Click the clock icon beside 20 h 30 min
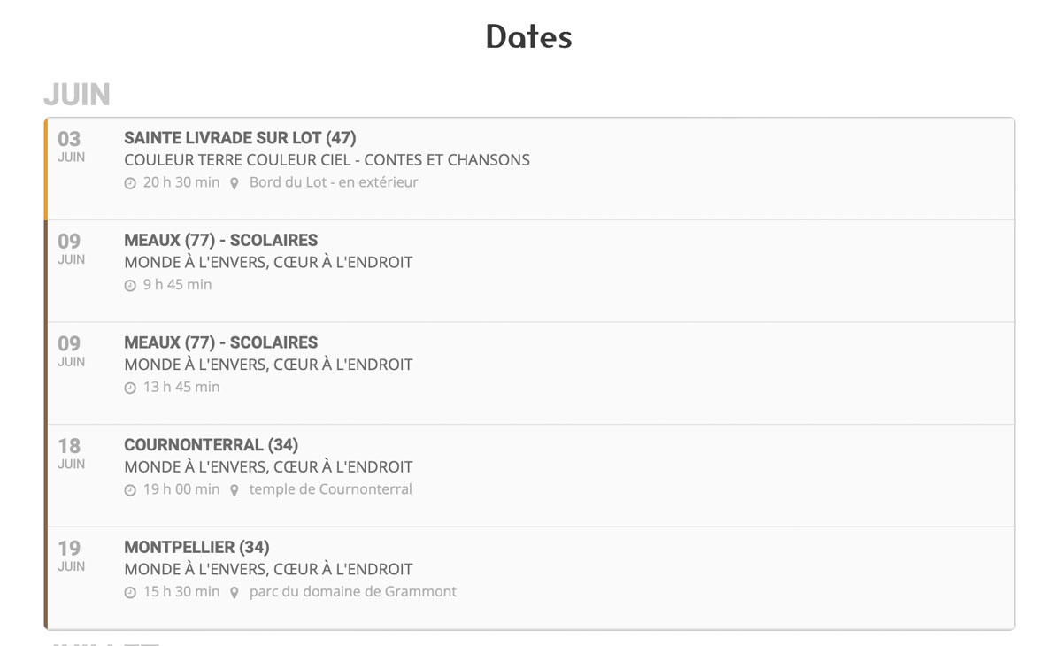Viewport: 1062px width, 646px height. click(x=130, y=183)
